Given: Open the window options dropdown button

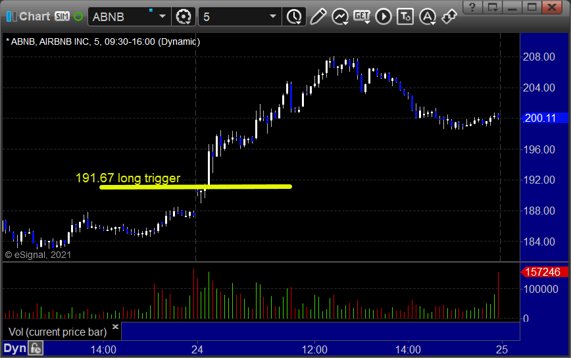Looking at the screenshot, I should [x=493, y=7].
